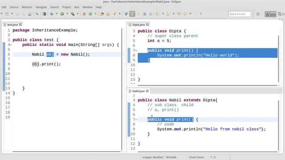Click '7 : 5' cursor position in status bar

pos(213,157)
